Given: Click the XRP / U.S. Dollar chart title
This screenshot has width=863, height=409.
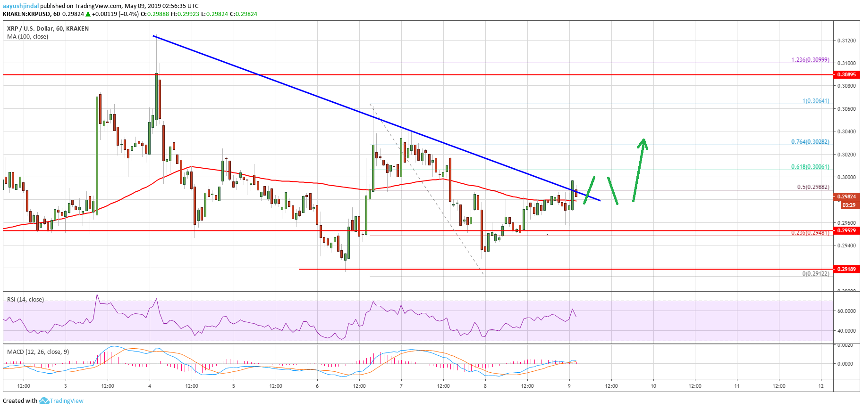Looking at the screenshot, I should pyautogui.click(x=48, y=29).
